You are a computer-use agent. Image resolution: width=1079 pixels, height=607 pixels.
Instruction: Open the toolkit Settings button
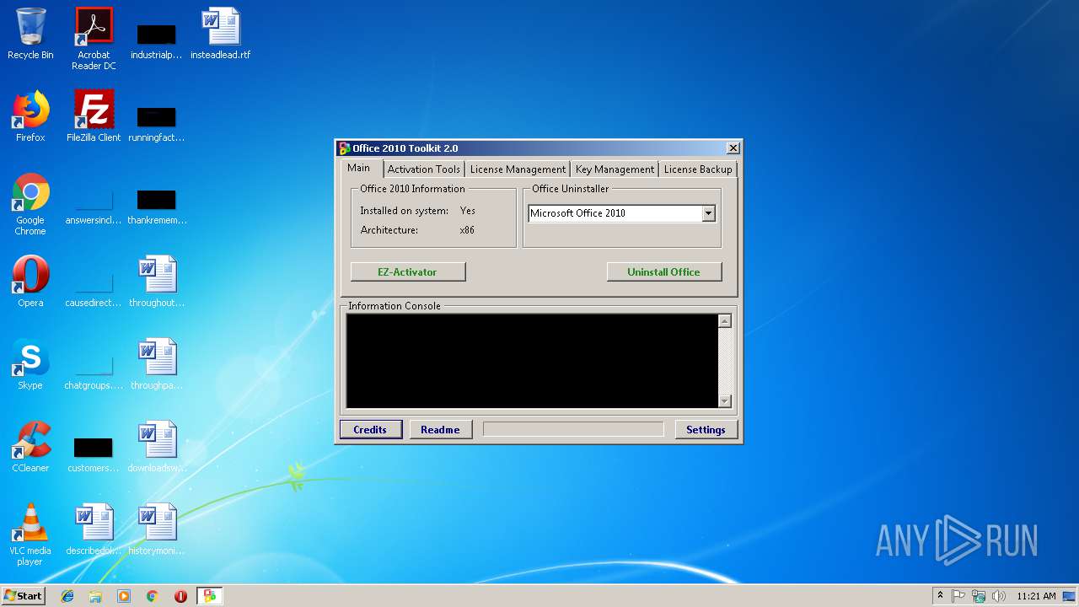pos(706,429)
